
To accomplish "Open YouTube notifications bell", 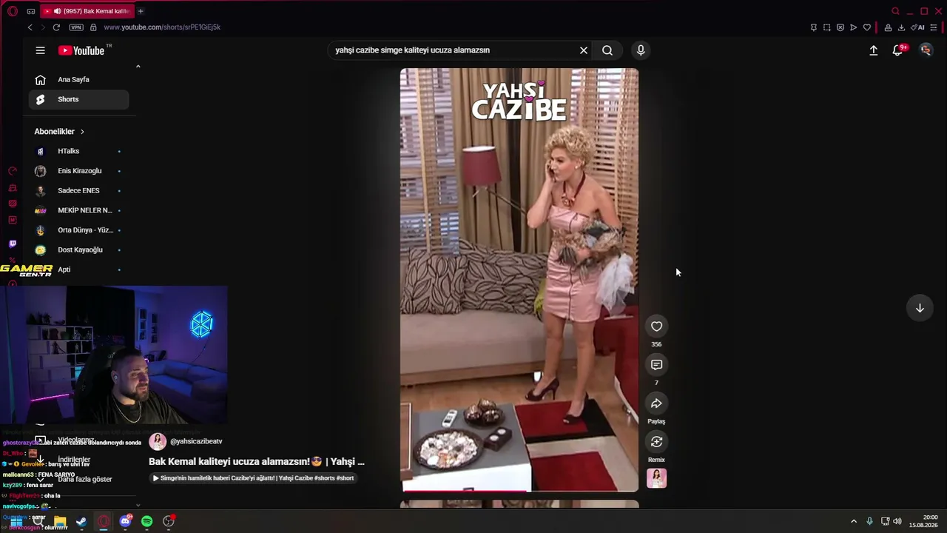I will tap(898, 50).
